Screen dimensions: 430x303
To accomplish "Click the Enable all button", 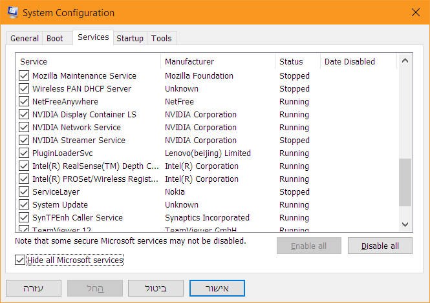I will coord(309,246).
